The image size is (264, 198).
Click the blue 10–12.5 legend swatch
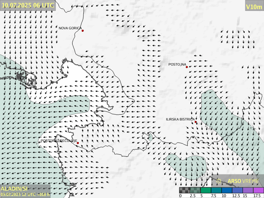click(227, 190)
